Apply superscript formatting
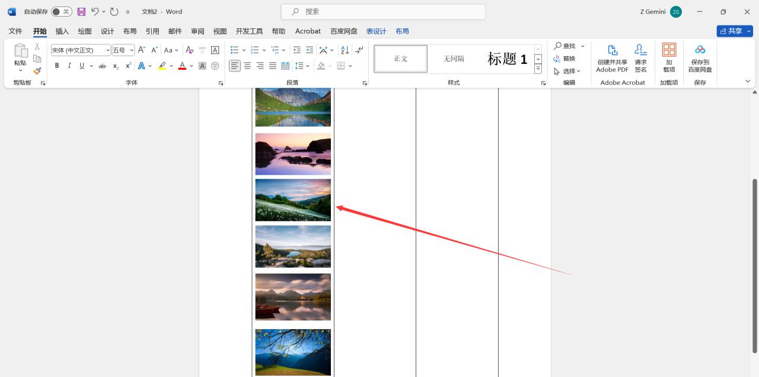The width and height of the screenshot is (759, 377). [x=128, y=66]
